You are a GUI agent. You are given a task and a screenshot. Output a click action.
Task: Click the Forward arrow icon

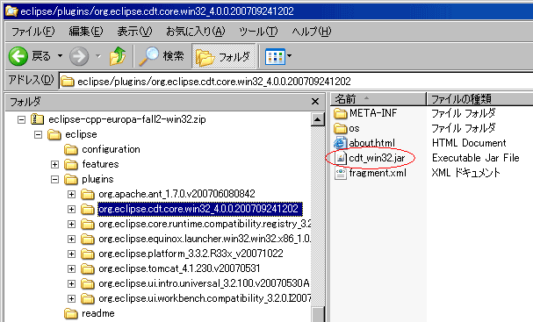pos(79,56)
